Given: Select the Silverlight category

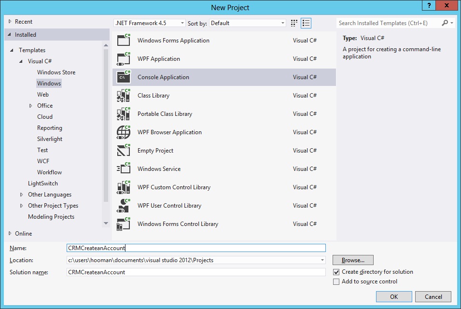Looking at the screenshot, I should [x=50, y=139].
